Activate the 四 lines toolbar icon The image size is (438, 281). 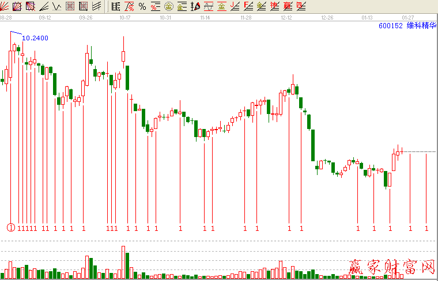point(301,6)
